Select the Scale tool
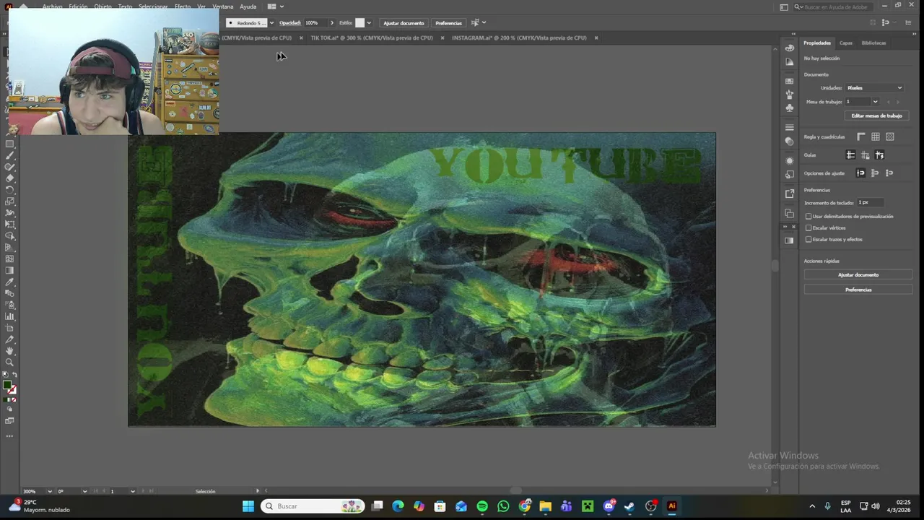Viewport: 924px width, 520px height. tap(9, 201)
